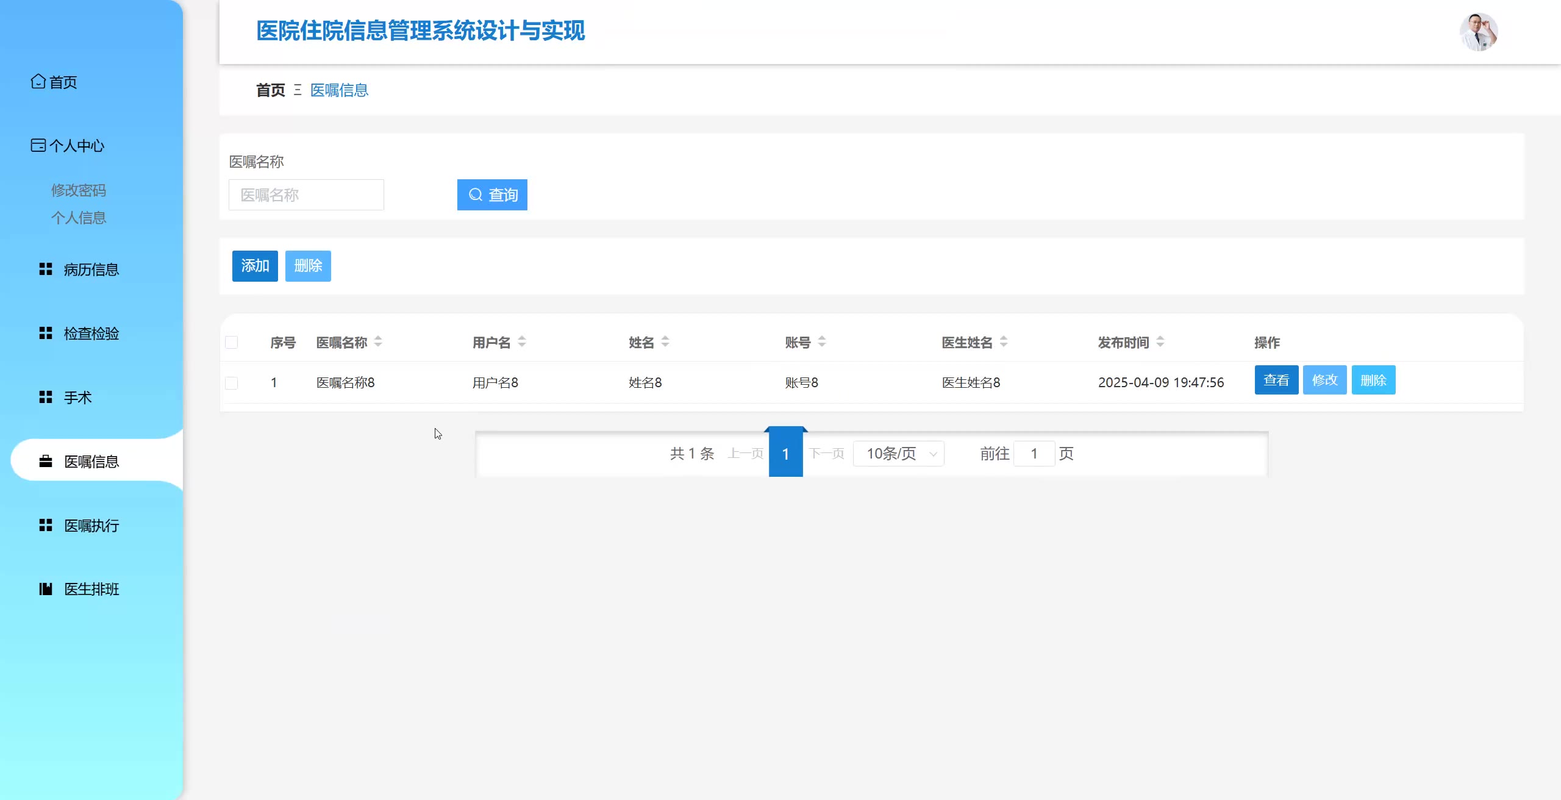Screen dimensions: 1561x800
Task: Focus the 医嘱名称 search input field
Action: tap(306, 195)
